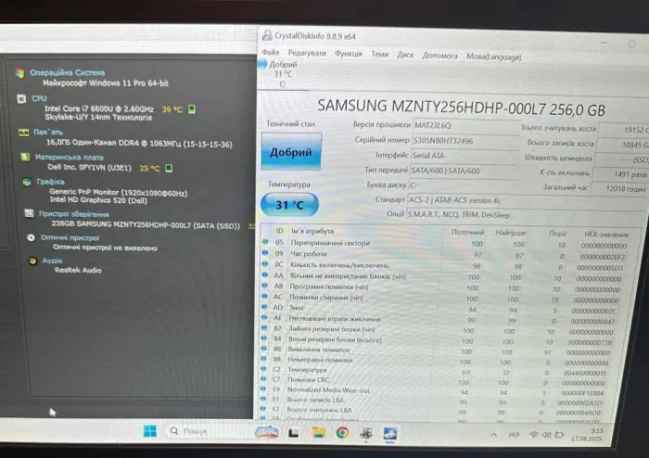Click the CrystalDiskInfo taskbar icon
This screenshot has height=458, width=649.
(x=390, y=433)
